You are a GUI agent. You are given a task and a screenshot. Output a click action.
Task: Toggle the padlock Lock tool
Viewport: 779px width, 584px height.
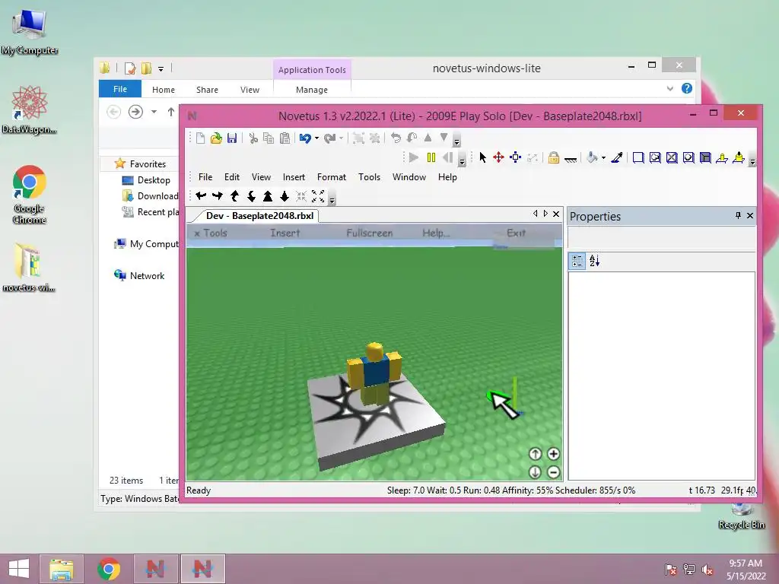click(554, 157)
